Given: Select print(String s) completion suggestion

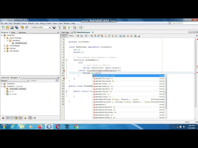Looking at the screenshot, I should 129,79.
